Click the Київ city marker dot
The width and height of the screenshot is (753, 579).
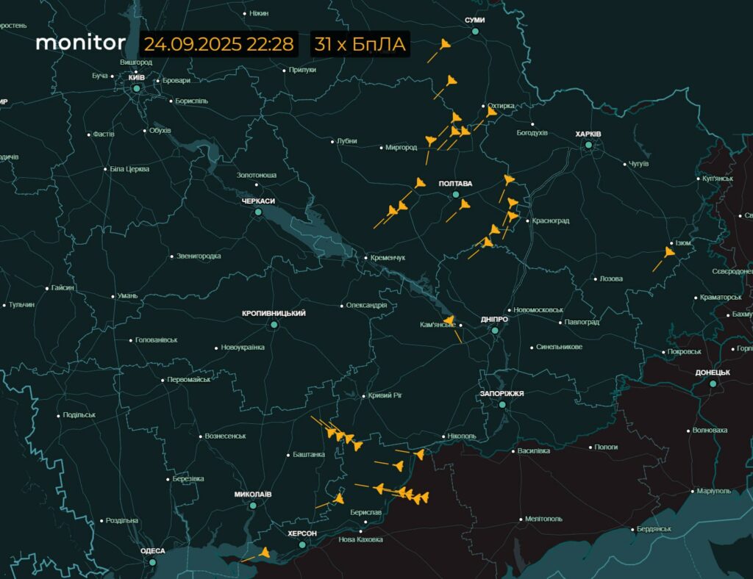(x=137, y=88)
